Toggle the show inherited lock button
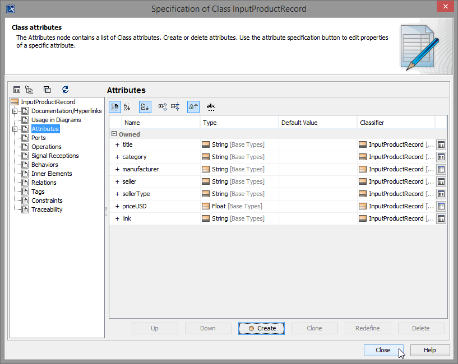The image size is (458, 364). pos(193,107)
